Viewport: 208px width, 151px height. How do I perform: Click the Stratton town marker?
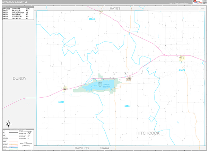pos(64,88)
